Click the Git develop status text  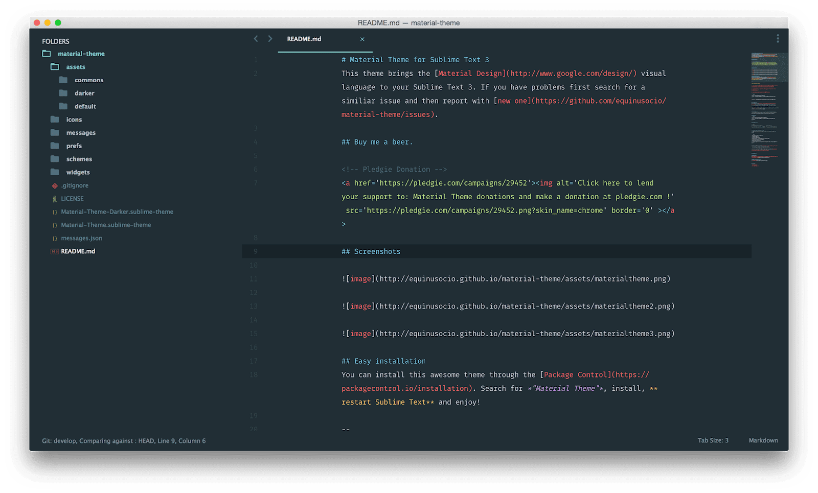tap(124, 441)
